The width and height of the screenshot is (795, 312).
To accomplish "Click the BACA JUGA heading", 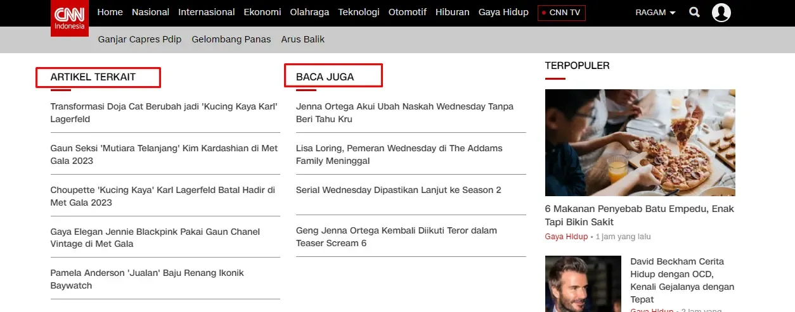I will pyautogui.click(x=325, y=77).
